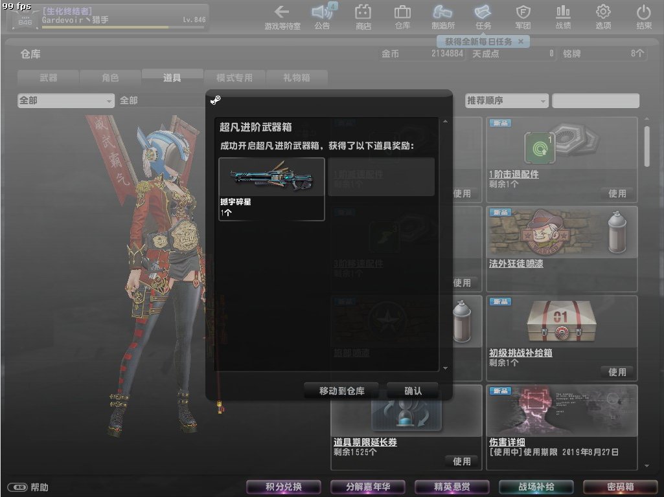Expand the 推荐顺序 sort order dropdown

(x=507, y=101)
